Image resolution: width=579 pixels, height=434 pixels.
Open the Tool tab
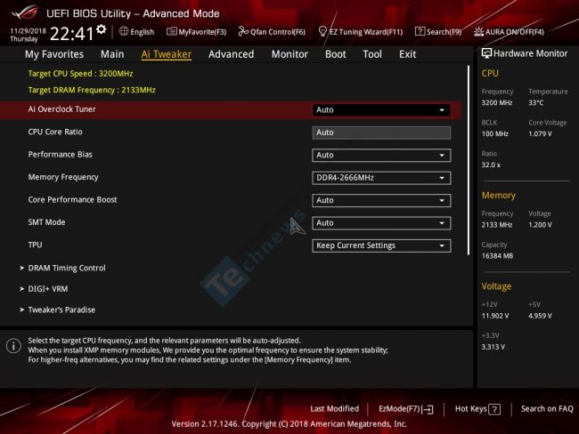pyautogui.click(x=372, y=54)
